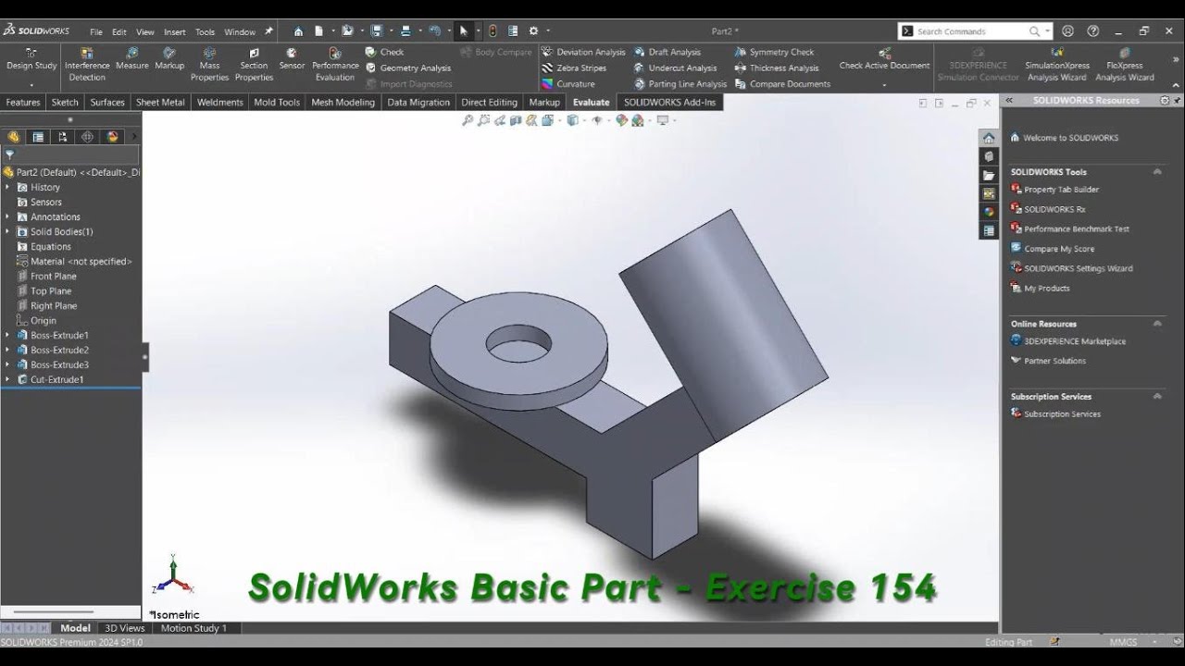Click the Home icon in top toolbar
Viewport: 1185px width, 666px height.
pyautogui.click(x=298, y=31)
